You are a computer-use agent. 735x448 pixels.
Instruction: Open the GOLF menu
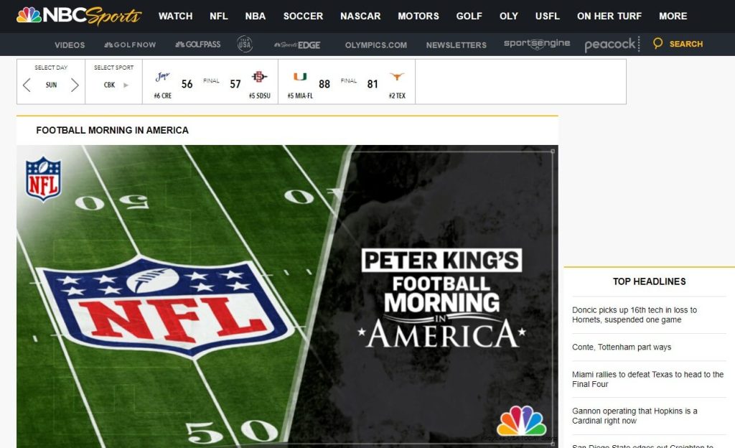(x=469, y=16)
